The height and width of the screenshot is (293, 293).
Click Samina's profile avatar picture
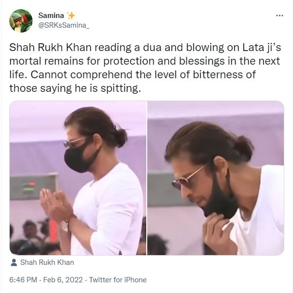pyautogui.click(x=21, y=20)
